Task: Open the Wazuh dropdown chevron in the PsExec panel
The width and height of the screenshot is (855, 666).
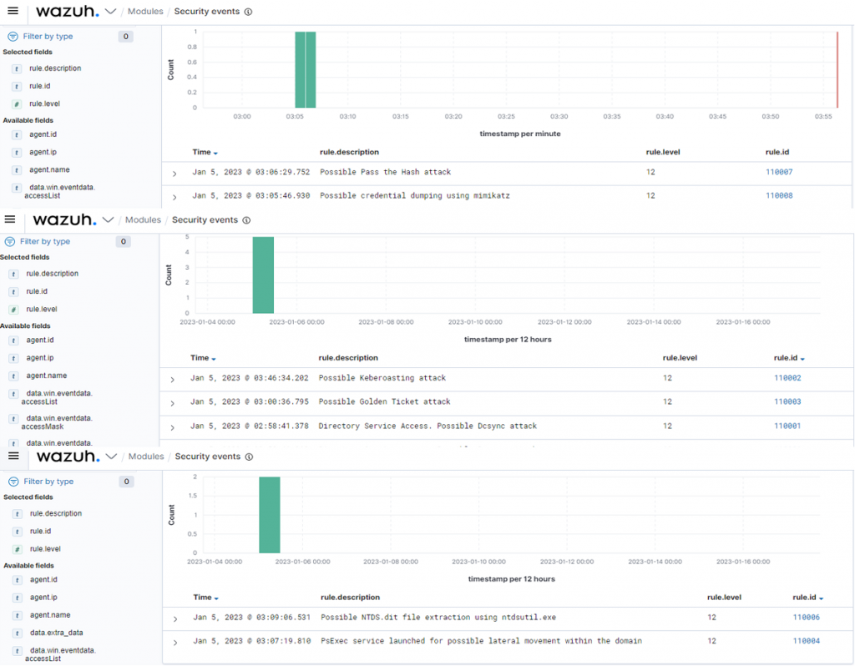Action: [x=111, y=457]
